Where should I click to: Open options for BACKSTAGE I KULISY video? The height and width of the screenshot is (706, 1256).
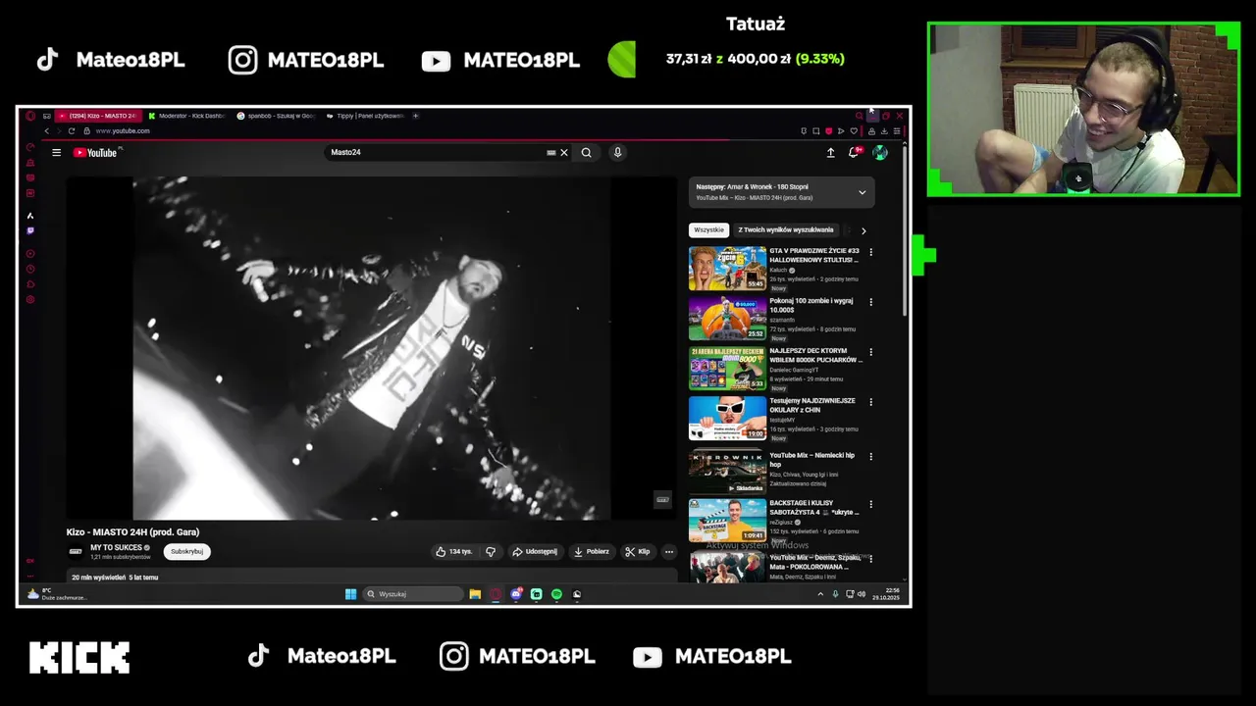[870, 505]
